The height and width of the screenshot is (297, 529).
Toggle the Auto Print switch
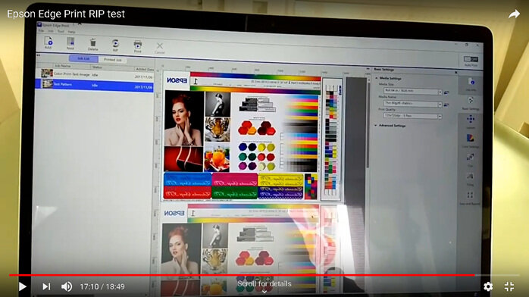click(x=471, y=59)
